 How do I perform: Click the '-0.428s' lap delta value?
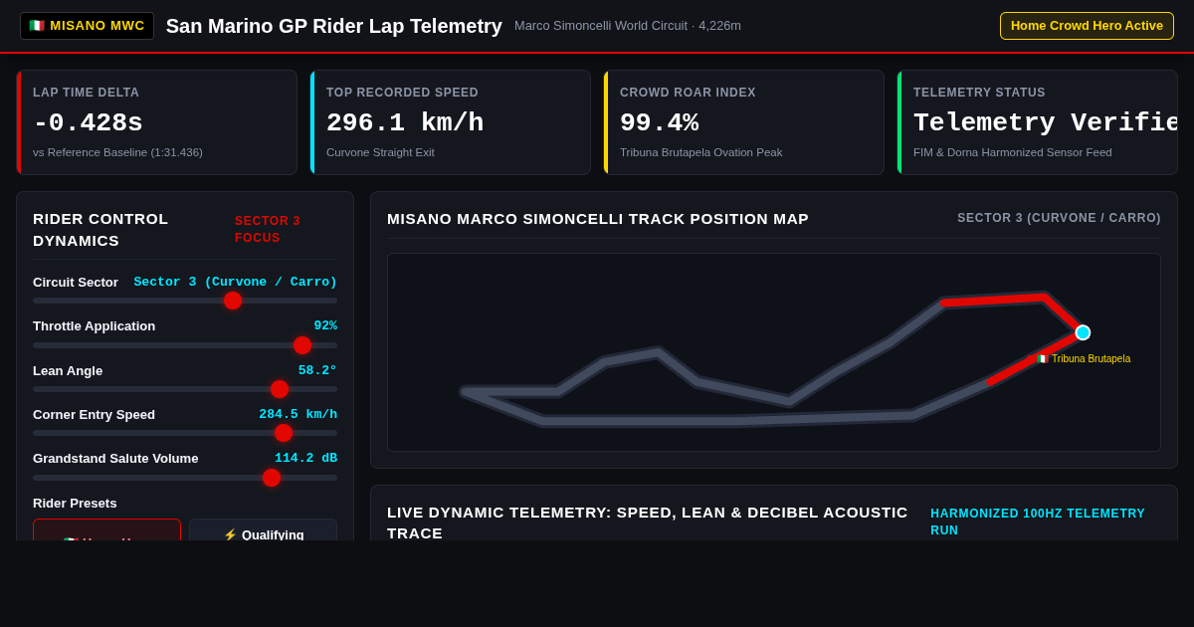click(x=88, y=123)
